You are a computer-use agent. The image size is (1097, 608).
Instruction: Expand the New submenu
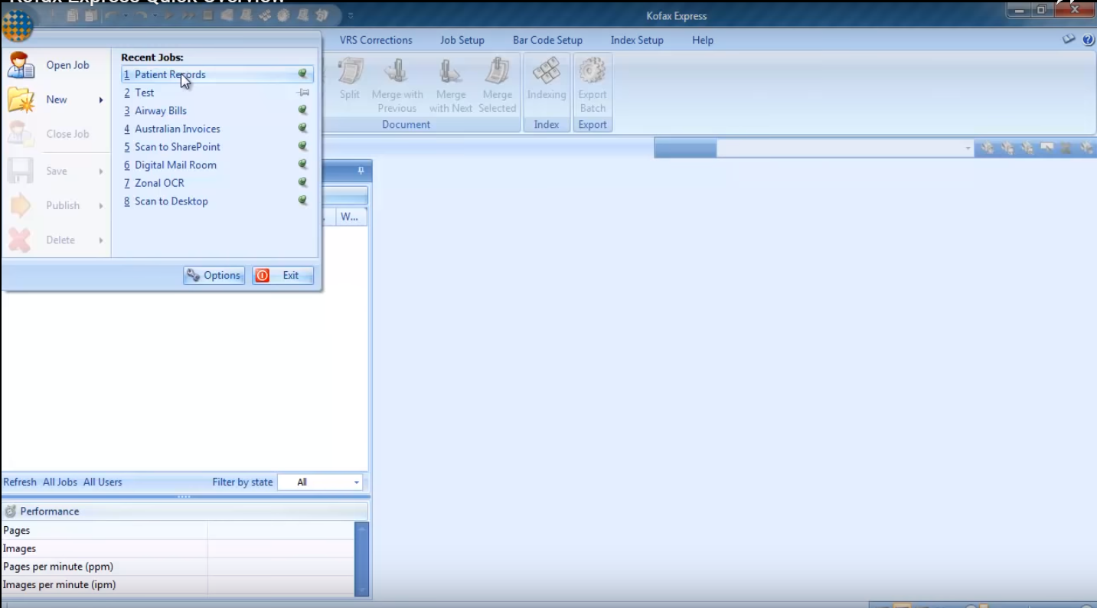100,100
